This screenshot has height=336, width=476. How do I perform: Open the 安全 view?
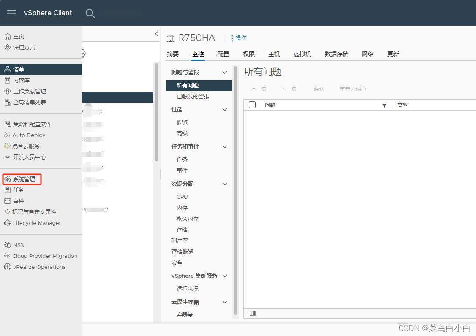[x=177, y=263]
